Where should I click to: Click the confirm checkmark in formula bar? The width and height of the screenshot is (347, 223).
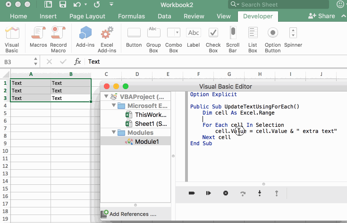coord(63,62)
